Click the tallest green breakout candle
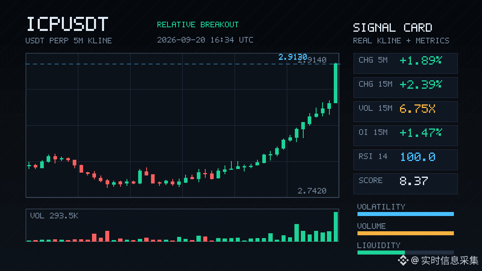The width and height of the screenshot is (482, 271). pos(335,83)
